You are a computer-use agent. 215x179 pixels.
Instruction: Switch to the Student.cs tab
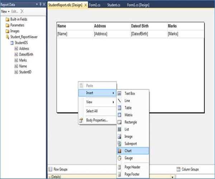pos(113,5)
